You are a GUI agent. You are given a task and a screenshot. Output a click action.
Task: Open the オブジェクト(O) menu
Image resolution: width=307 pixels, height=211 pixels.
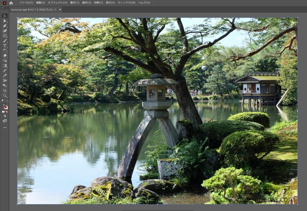(x=57, y=3)
